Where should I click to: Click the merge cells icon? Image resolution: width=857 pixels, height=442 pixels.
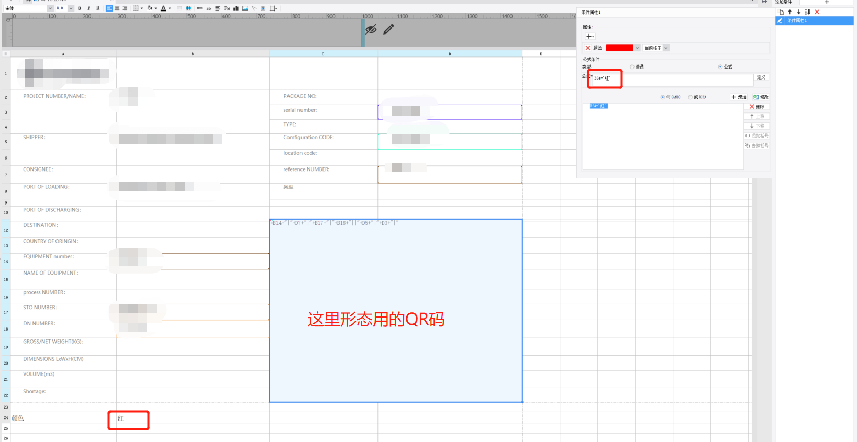pyautogui.click(x=180, y=8)
